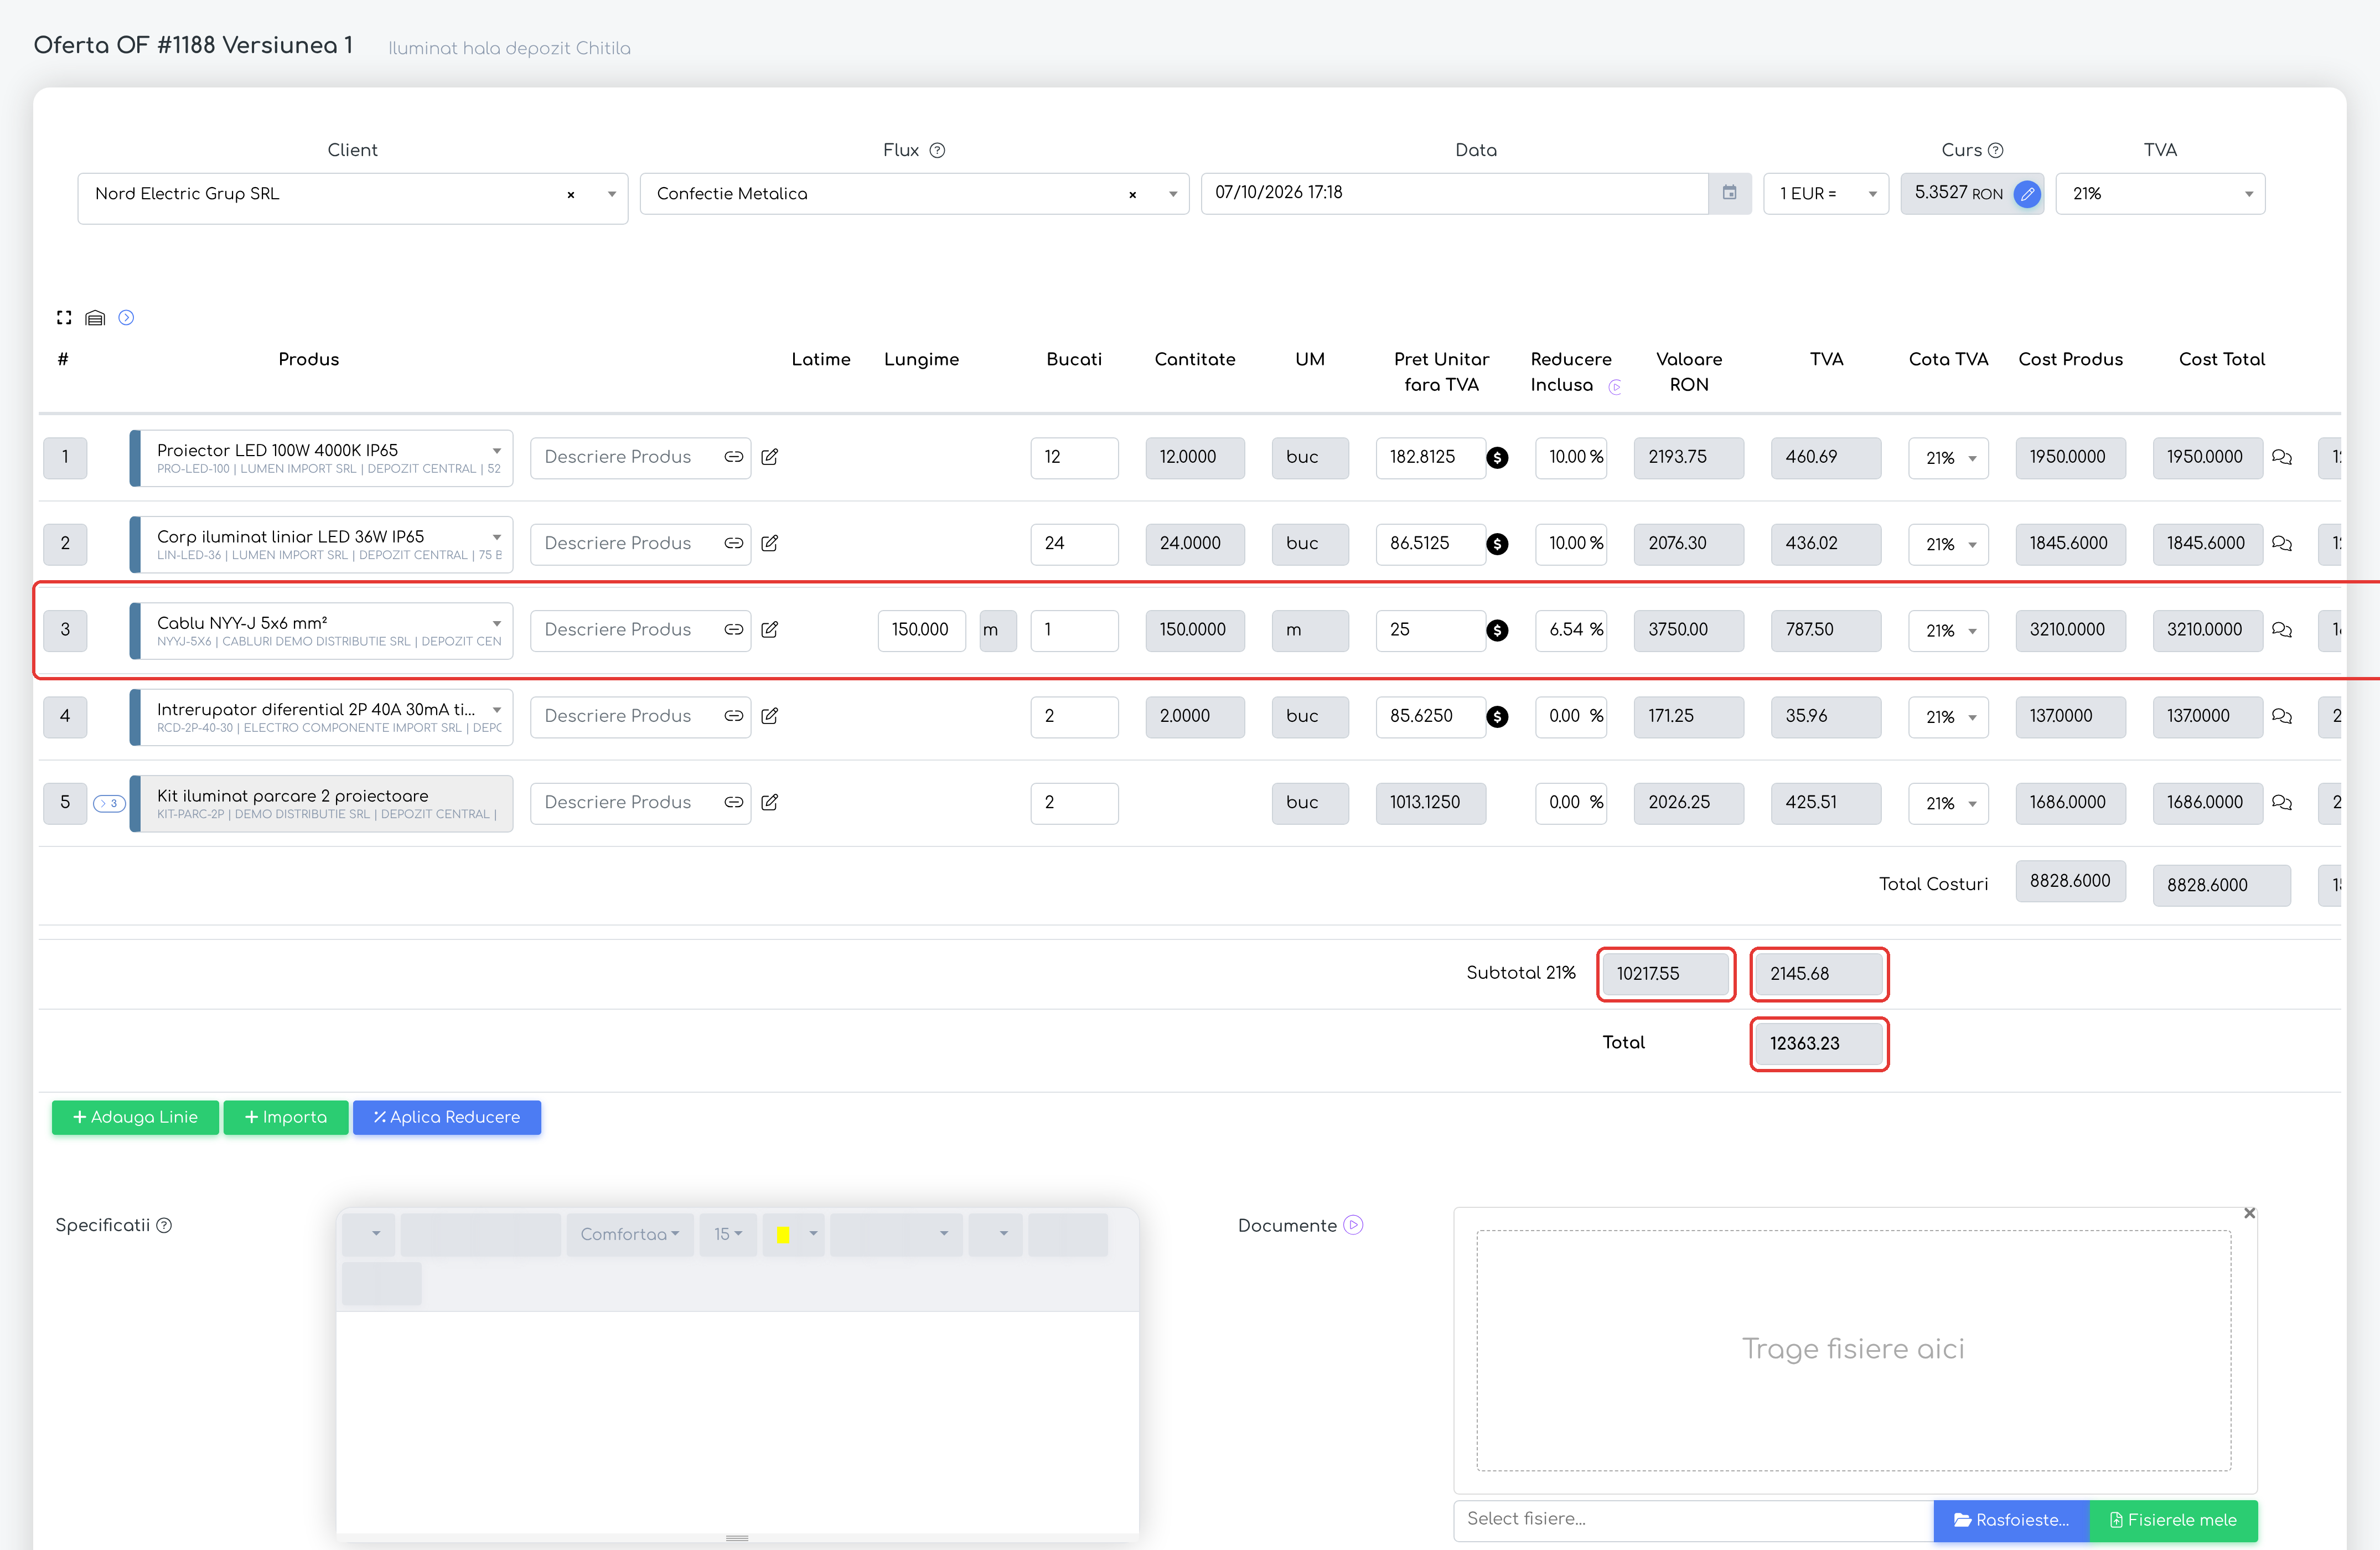Click the Curs help question icon
2380x1550 pixels.
click(x=1995, y=150)
